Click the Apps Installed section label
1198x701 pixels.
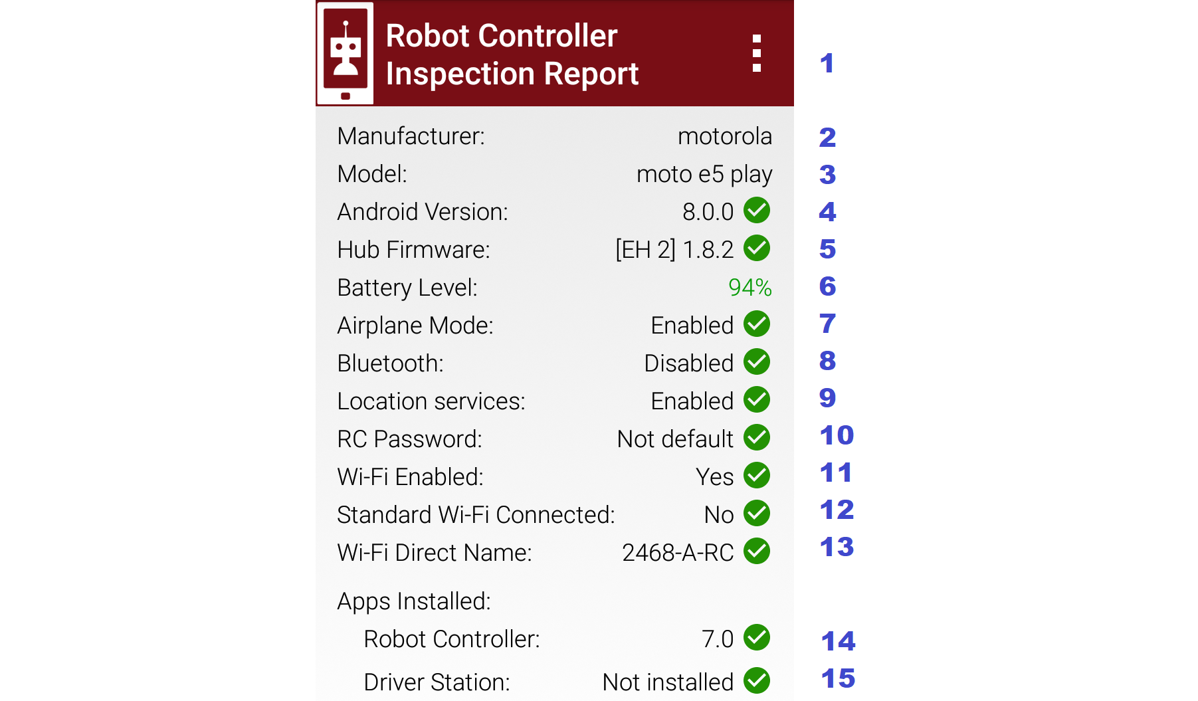pos(414,601)
